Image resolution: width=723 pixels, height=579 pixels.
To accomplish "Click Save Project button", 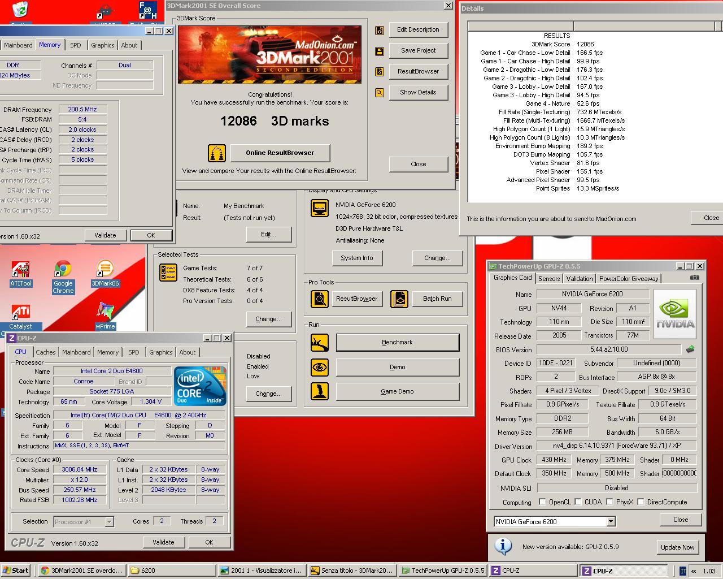I will [x=419, y=50].
